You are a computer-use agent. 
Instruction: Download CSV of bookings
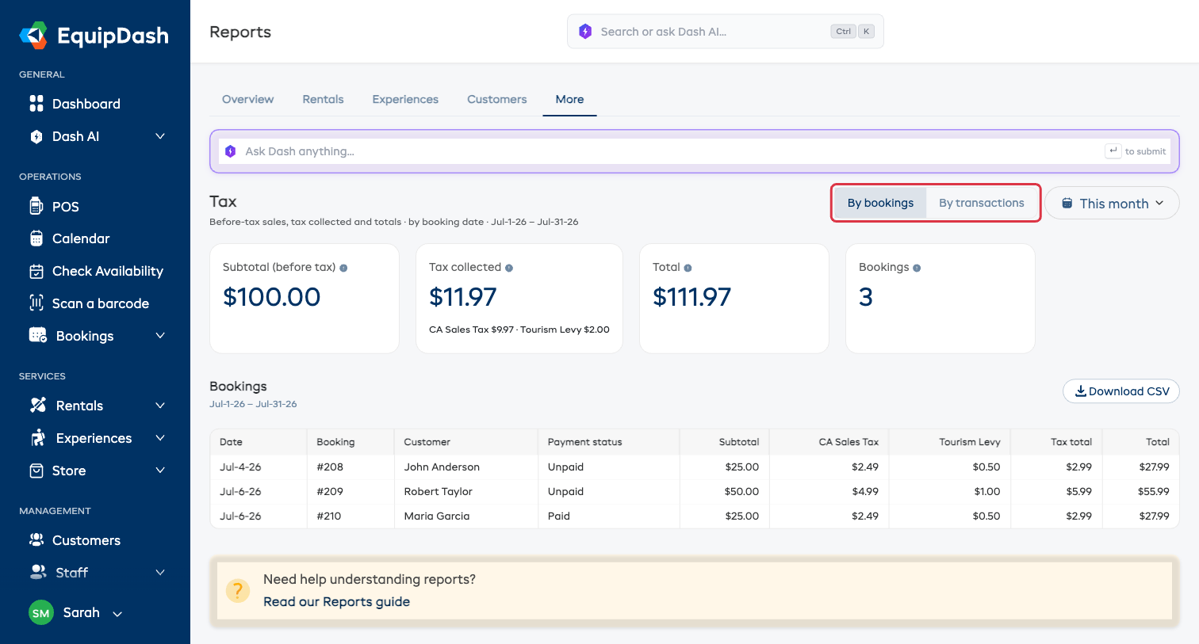(1121, 391)
